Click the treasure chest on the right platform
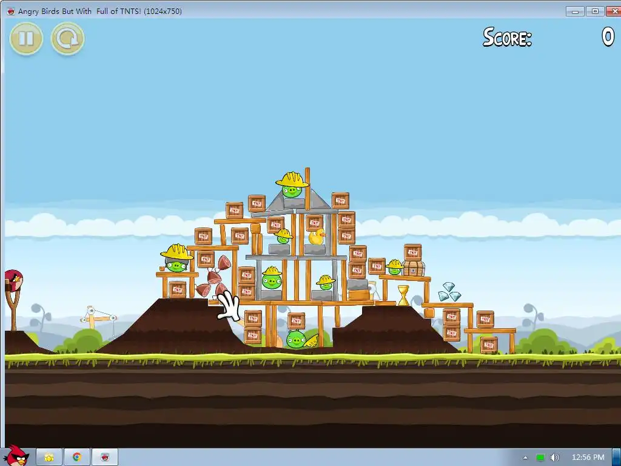Image resolution: width=621 pixels, height=466 pixels. pos(414,268)
